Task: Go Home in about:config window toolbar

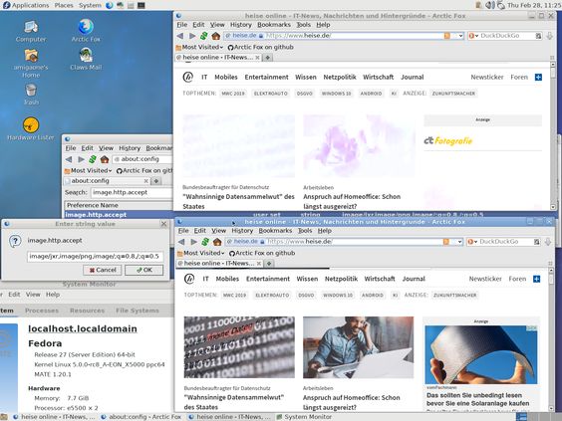Action: click(105, 159)
